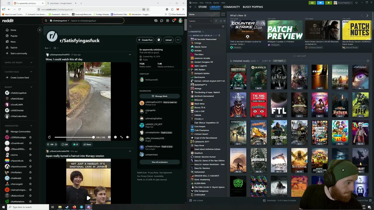The image size is (374, 210).
Task: Replay the finished video
Action: pos(49,137)
